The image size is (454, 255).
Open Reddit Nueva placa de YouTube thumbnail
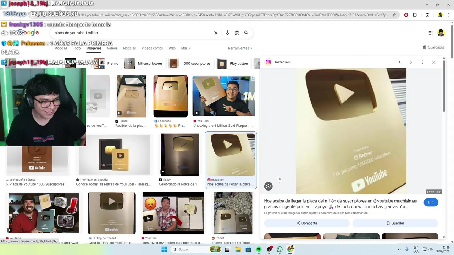coord(233,213)
